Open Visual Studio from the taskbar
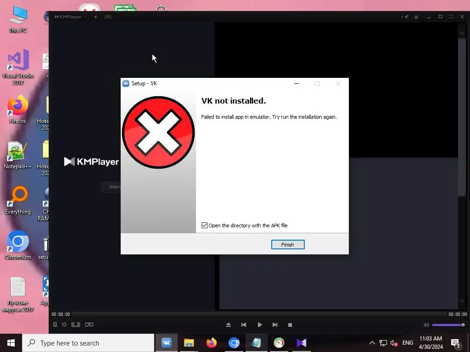Screen dimensions: 470x352 click(x=301, y=343)
